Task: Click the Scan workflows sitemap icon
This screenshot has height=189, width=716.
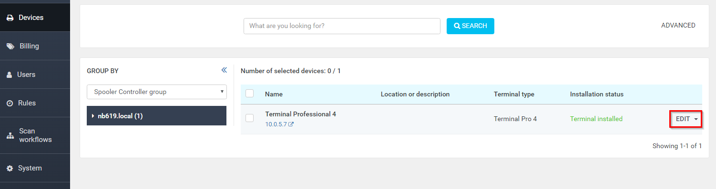Action: coord(10,135)
